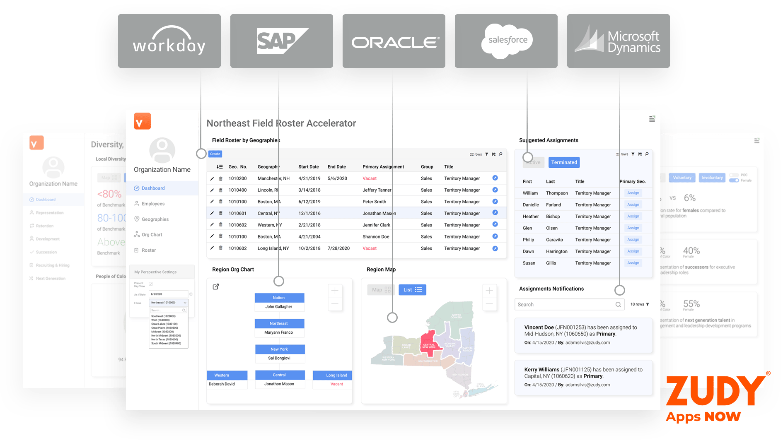Click the blue round icon on the Long Island row
783x443 pixels.
click(x=495, y=248)
